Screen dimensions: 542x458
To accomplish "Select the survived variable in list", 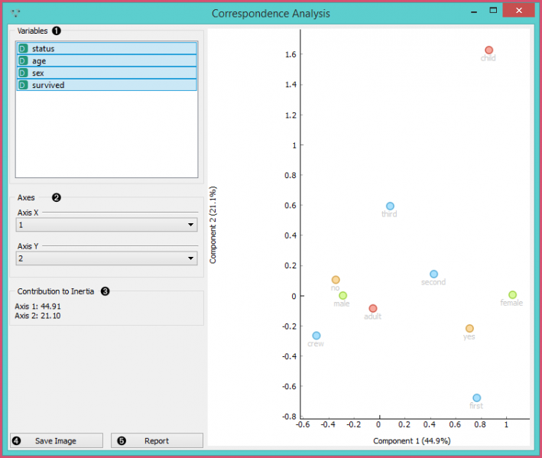I will [106, 85].
